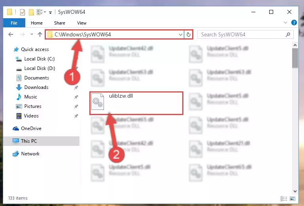This screenshot has width=304, height=206.
Task: Refresh the SysWOW64 folder
Action: [x=189, y=35]
